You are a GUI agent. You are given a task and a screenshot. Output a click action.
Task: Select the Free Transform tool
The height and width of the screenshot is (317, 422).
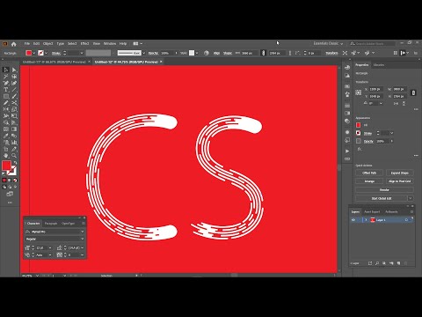[14, 116]
